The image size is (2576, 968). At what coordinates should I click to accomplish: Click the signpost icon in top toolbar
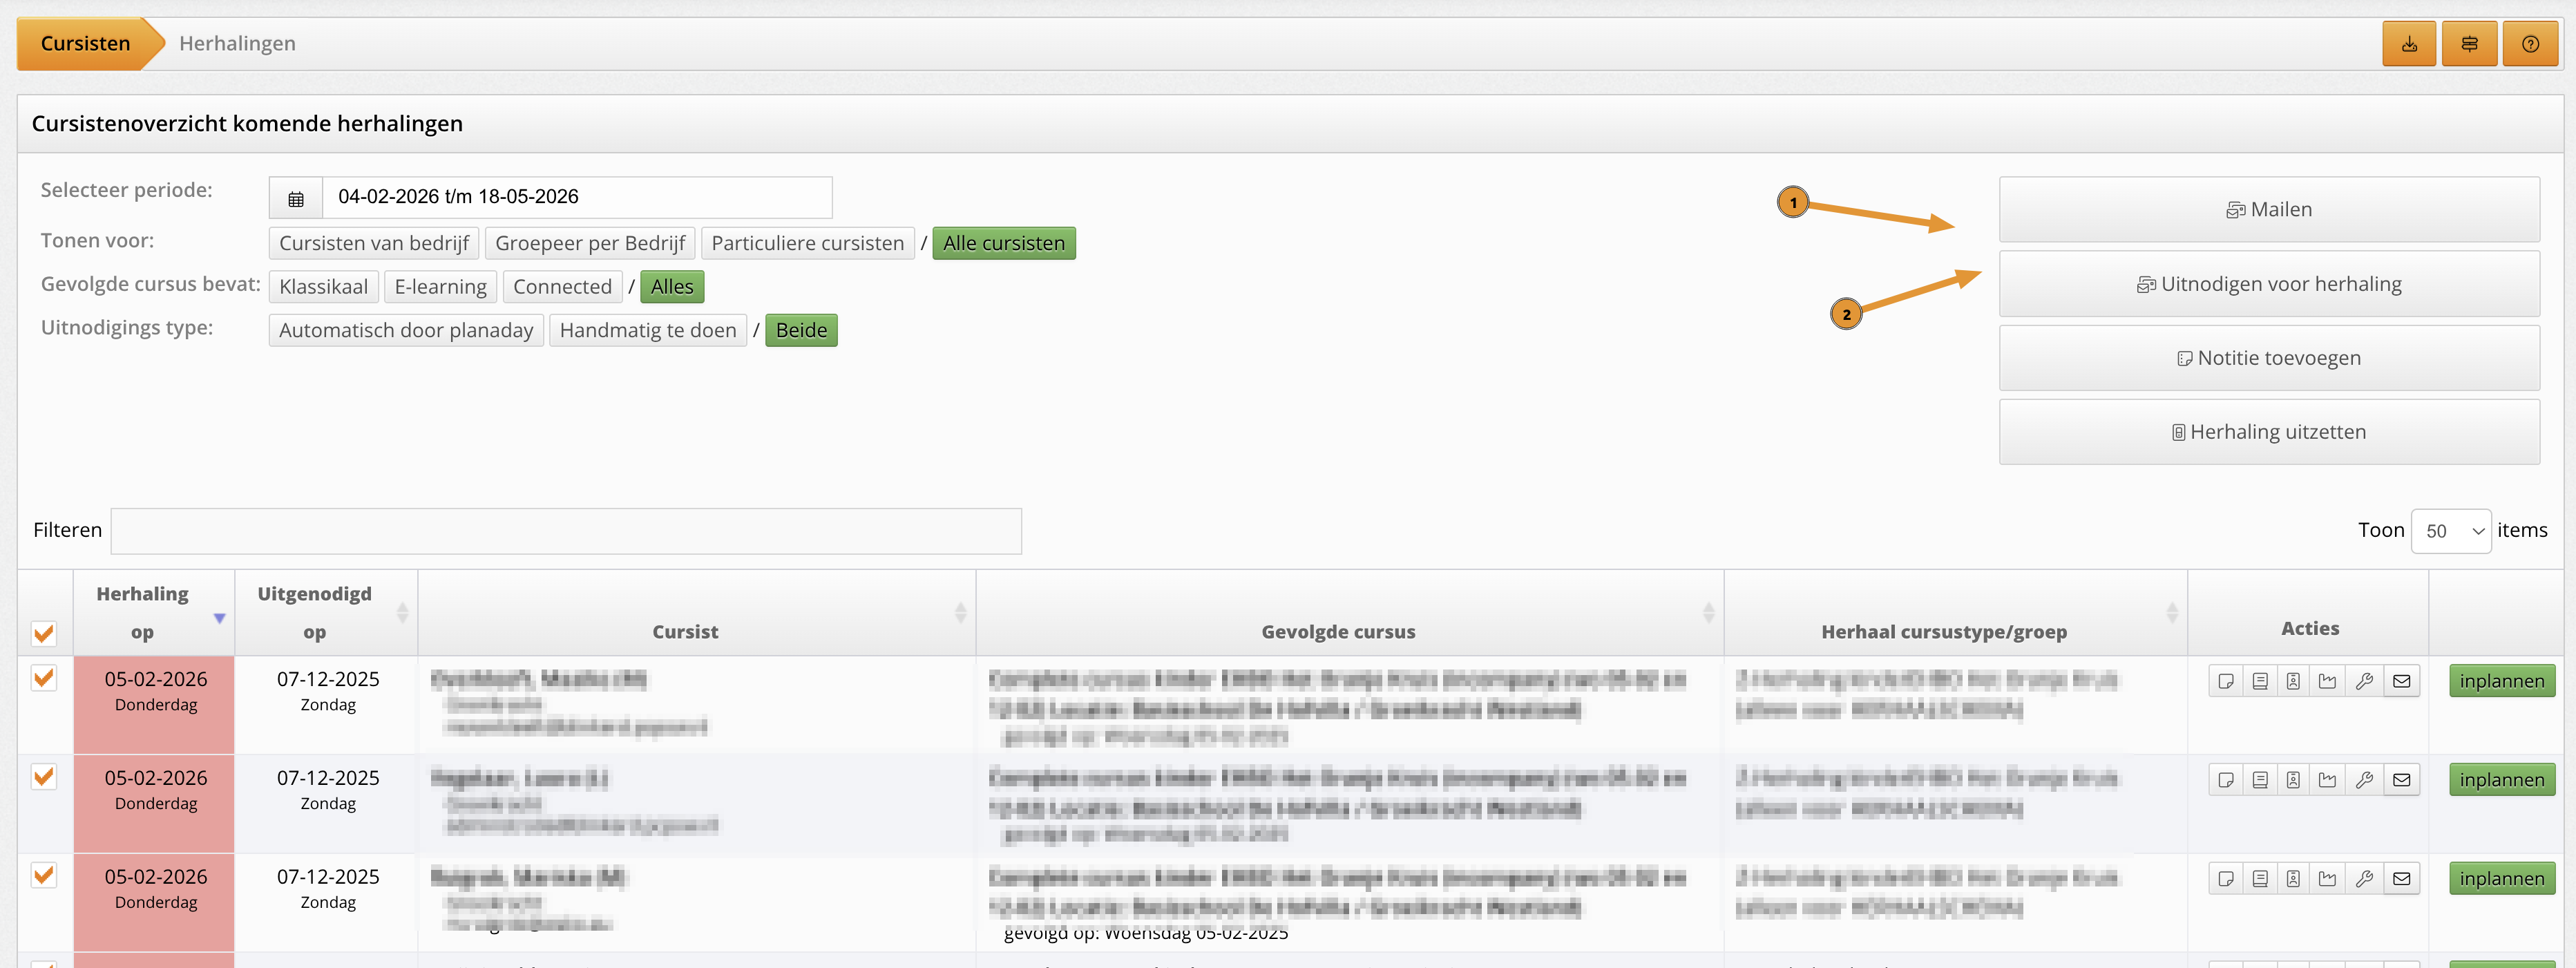pos(2469,44)
